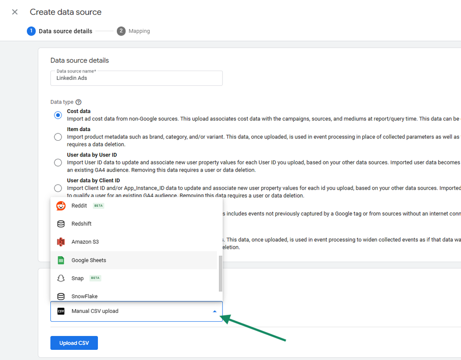Choose User data by Client ID option

pyautogui.click(x=58, y=188)
